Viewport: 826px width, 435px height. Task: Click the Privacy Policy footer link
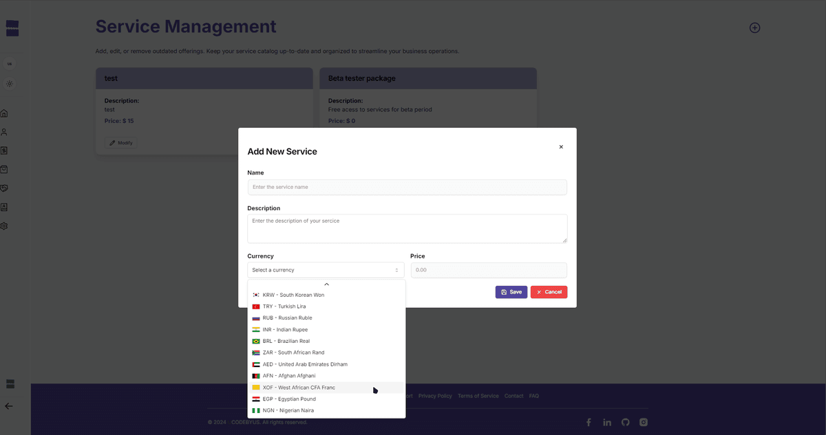[x=435, y=396]
